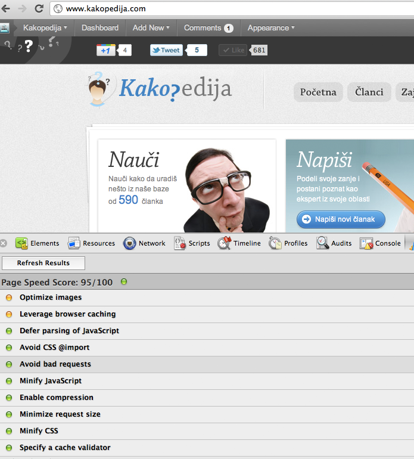This screenshot has height=459, width=414.
Task: Click green dot beside Minify JavaScript
Action: (9, 381)
